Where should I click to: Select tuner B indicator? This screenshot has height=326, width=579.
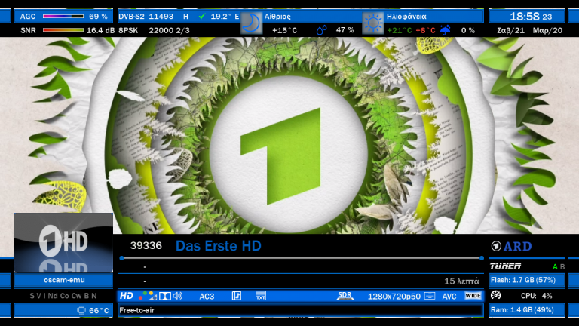tap(562, 266)
